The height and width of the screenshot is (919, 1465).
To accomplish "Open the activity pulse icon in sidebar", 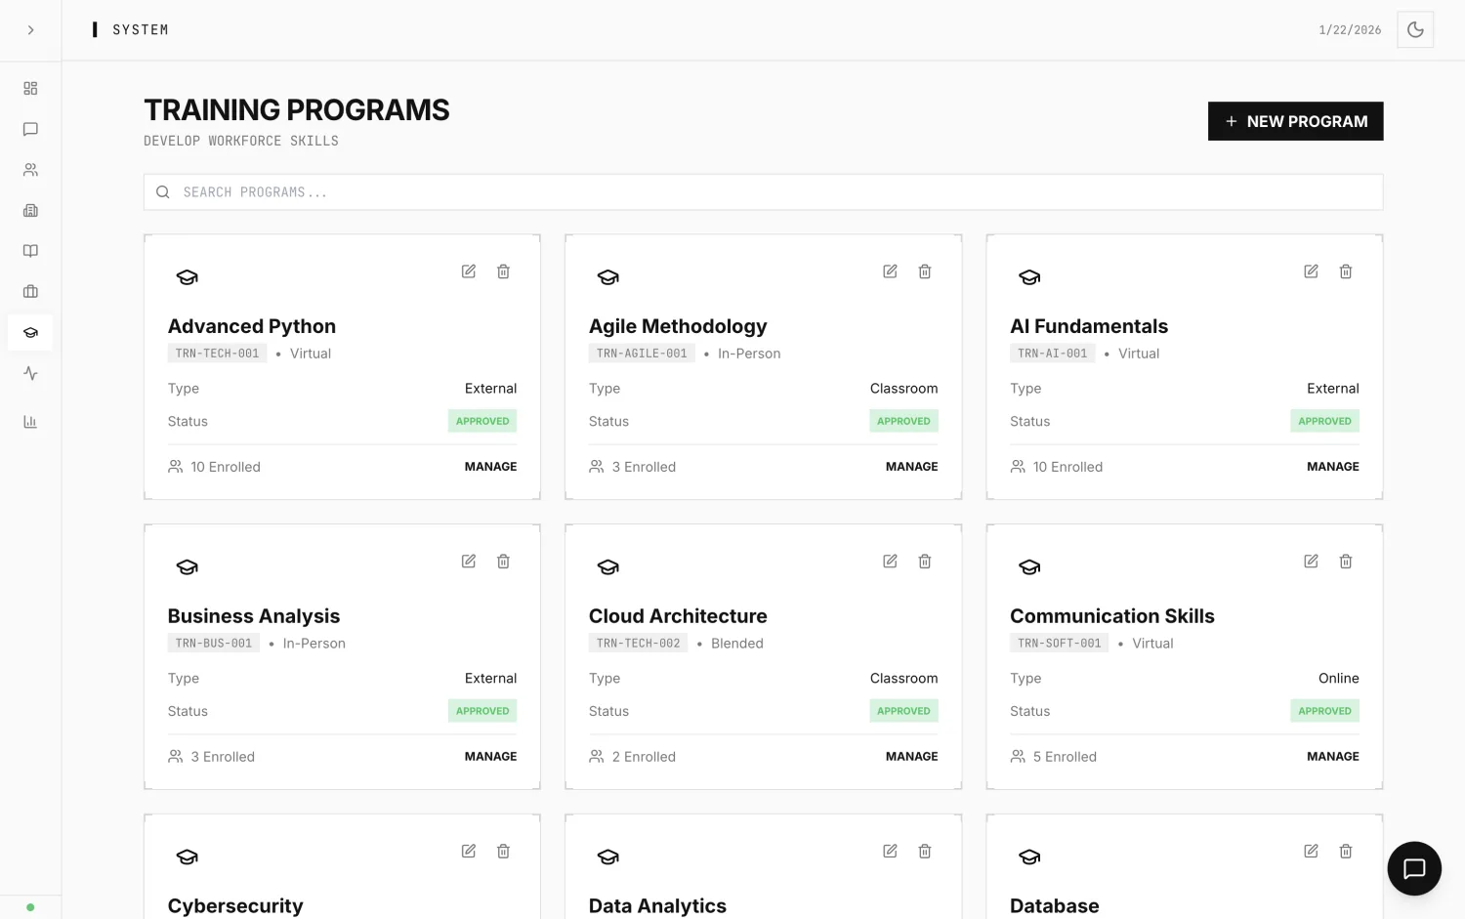I will [30, 373].
